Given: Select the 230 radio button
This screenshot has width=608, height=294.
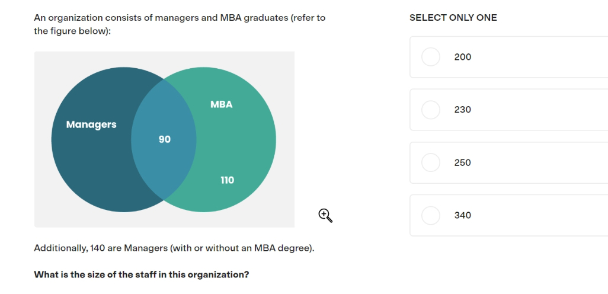Looking at the screenshot, I should click(430, 110).
